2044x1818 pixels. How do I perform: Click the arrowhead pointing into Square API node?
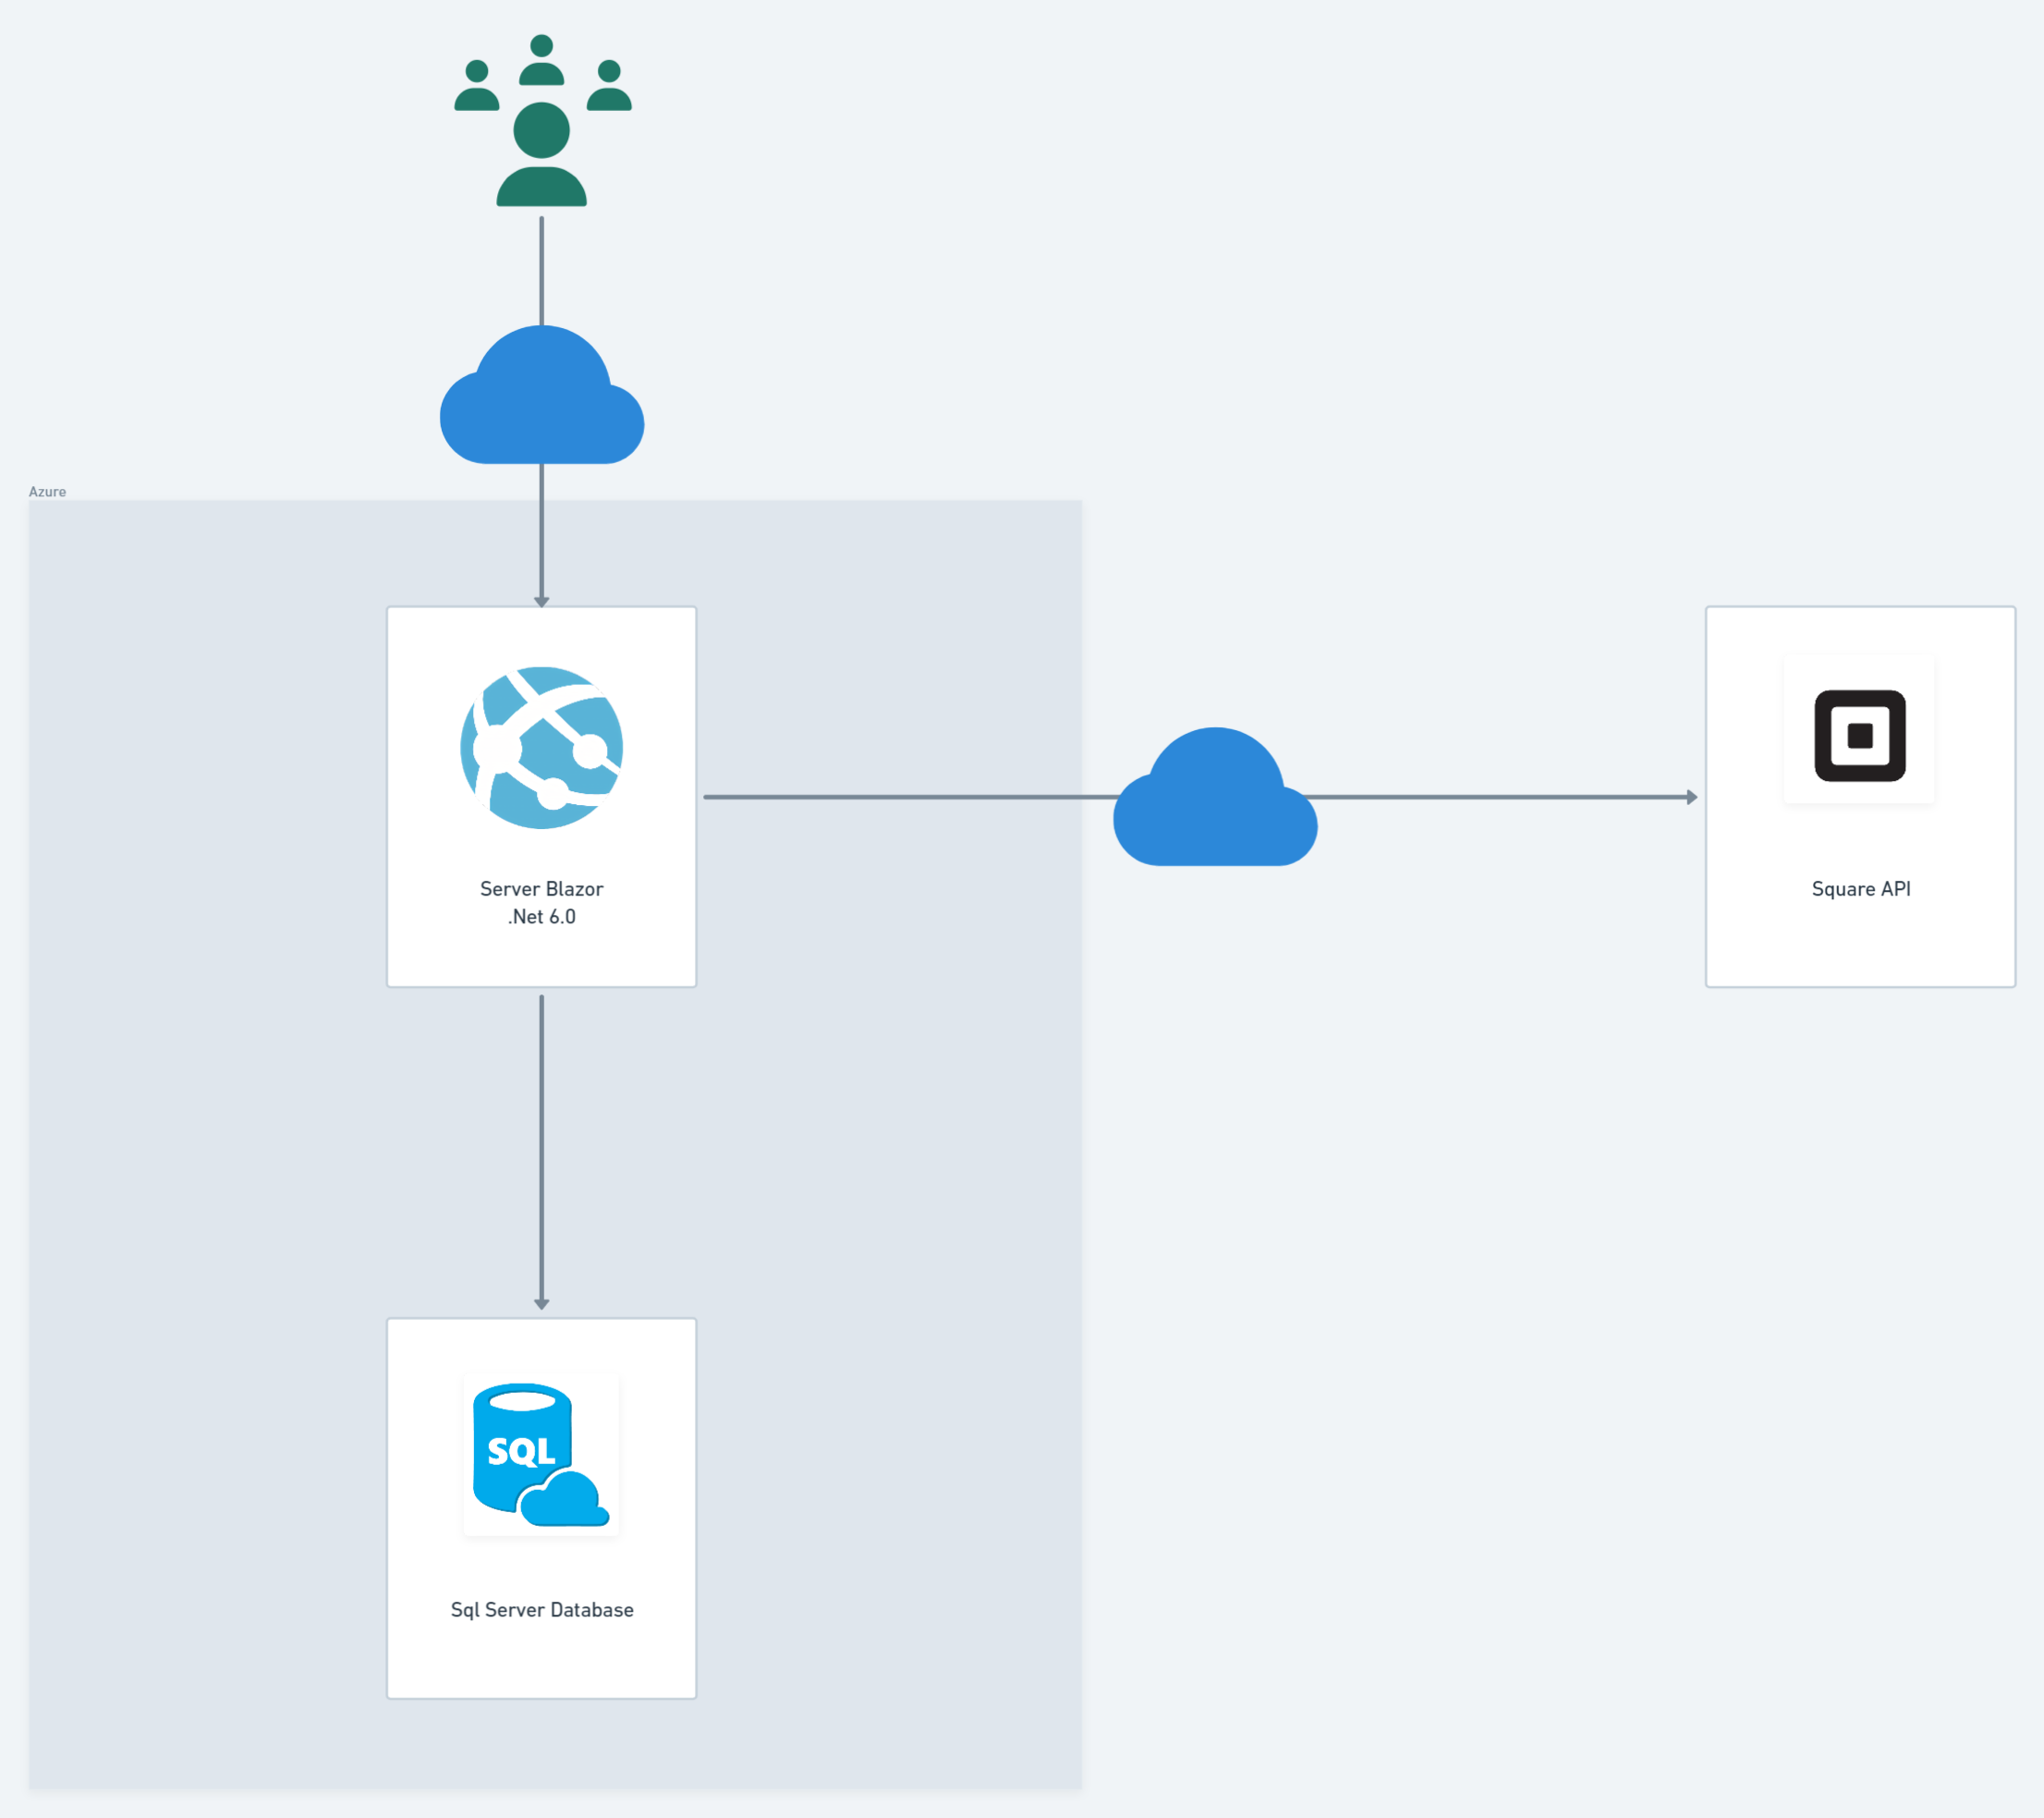click(1692, 797)
